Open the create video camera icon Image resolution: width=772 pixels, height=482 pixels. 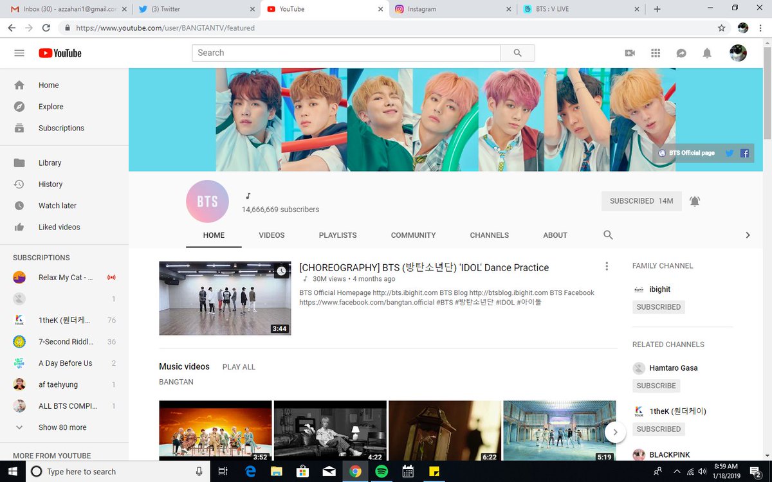tap(630, 53)
